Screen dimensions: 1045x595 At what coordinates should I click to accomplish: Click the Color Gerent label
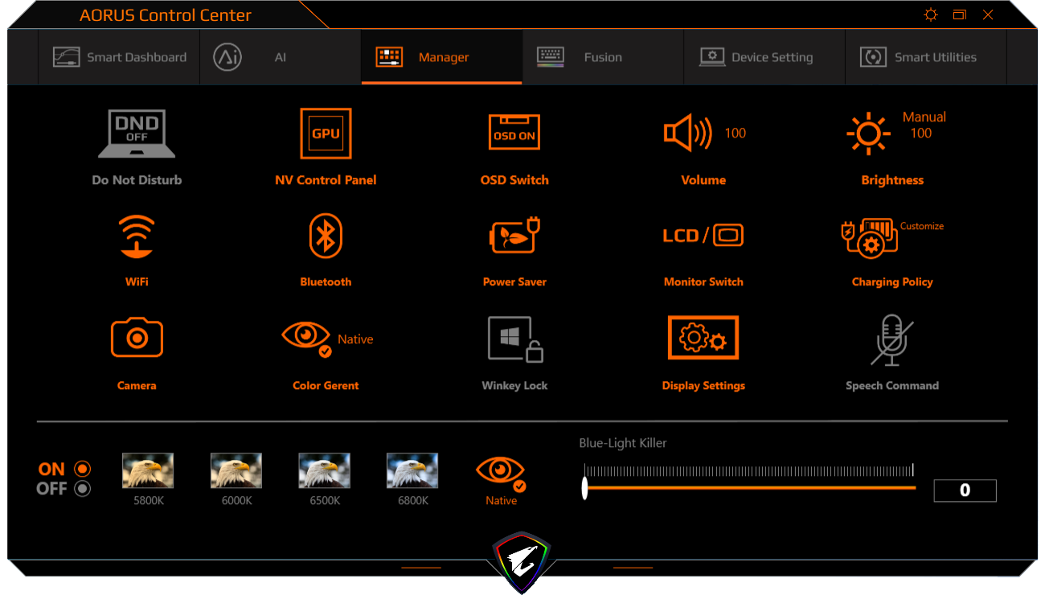[x=326, y=386]
